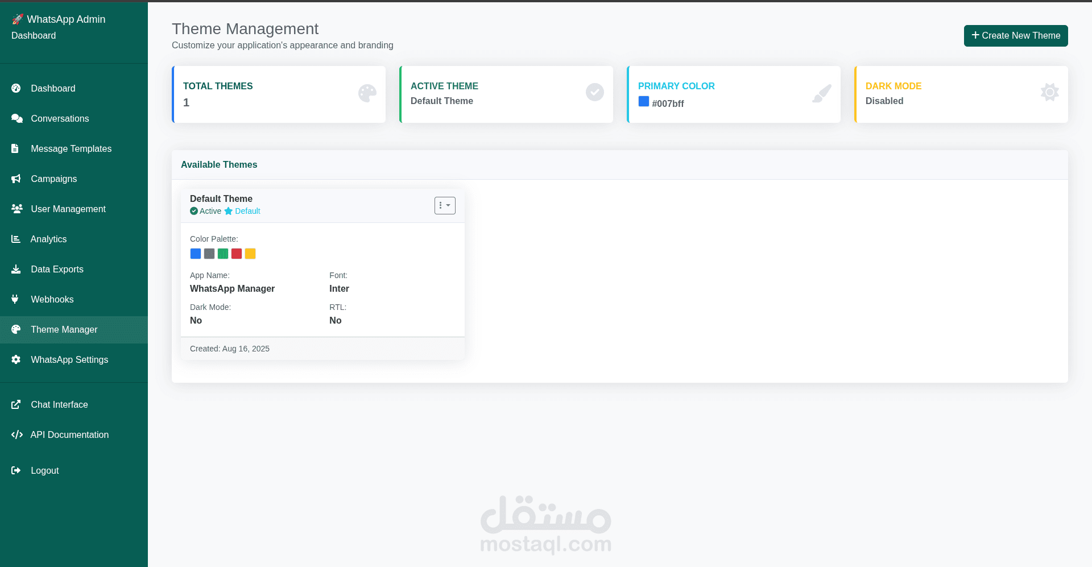Click the red palette swatch
The width and height of the screenshot is (1092, 567).
click(237, 254)
